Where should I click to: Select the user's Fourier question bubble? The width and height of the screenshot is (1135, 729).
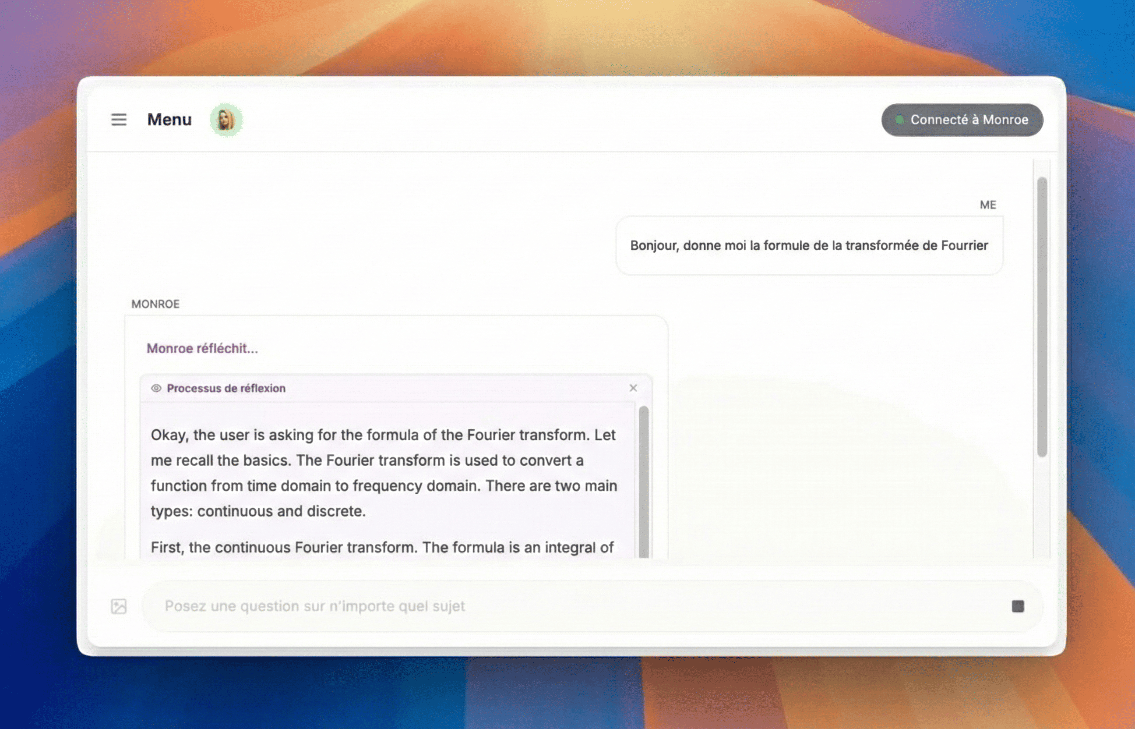click(x=808, y=245)
